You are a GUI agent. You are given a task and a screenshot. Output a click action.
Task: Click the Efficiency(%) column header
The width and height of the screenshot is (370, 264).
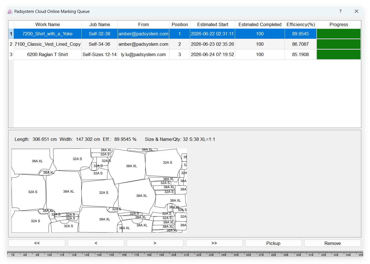tap(301, 24)
